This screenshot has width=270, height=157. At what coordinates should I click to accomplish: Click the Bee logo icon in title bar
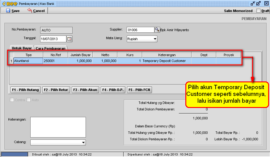(10, 4)
